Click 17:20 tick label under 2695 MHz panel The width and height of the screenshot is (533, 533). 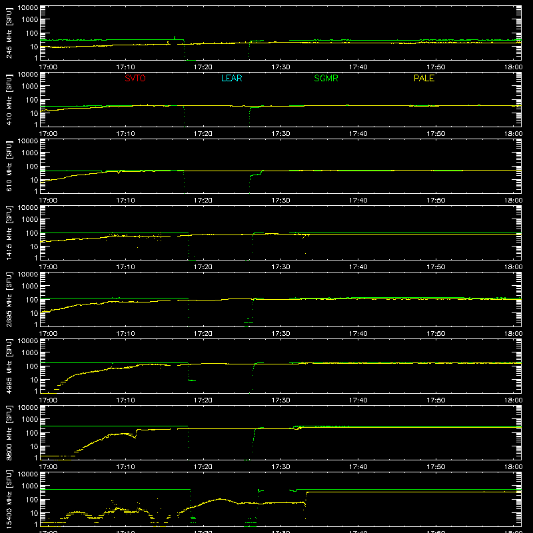(203, 334)
